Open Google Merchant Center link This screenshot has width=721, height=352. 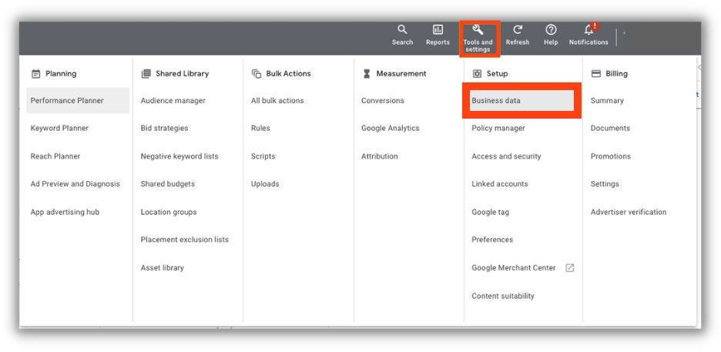pos(514,268)
